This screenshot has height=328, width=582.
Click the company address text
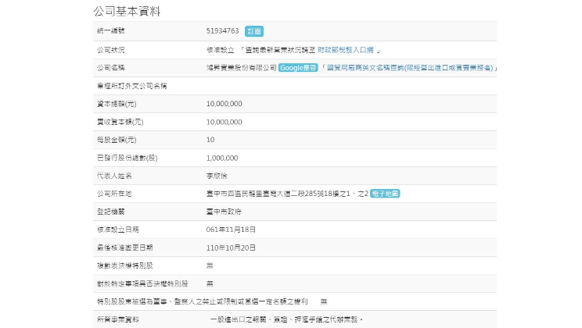tap(286, 193)
